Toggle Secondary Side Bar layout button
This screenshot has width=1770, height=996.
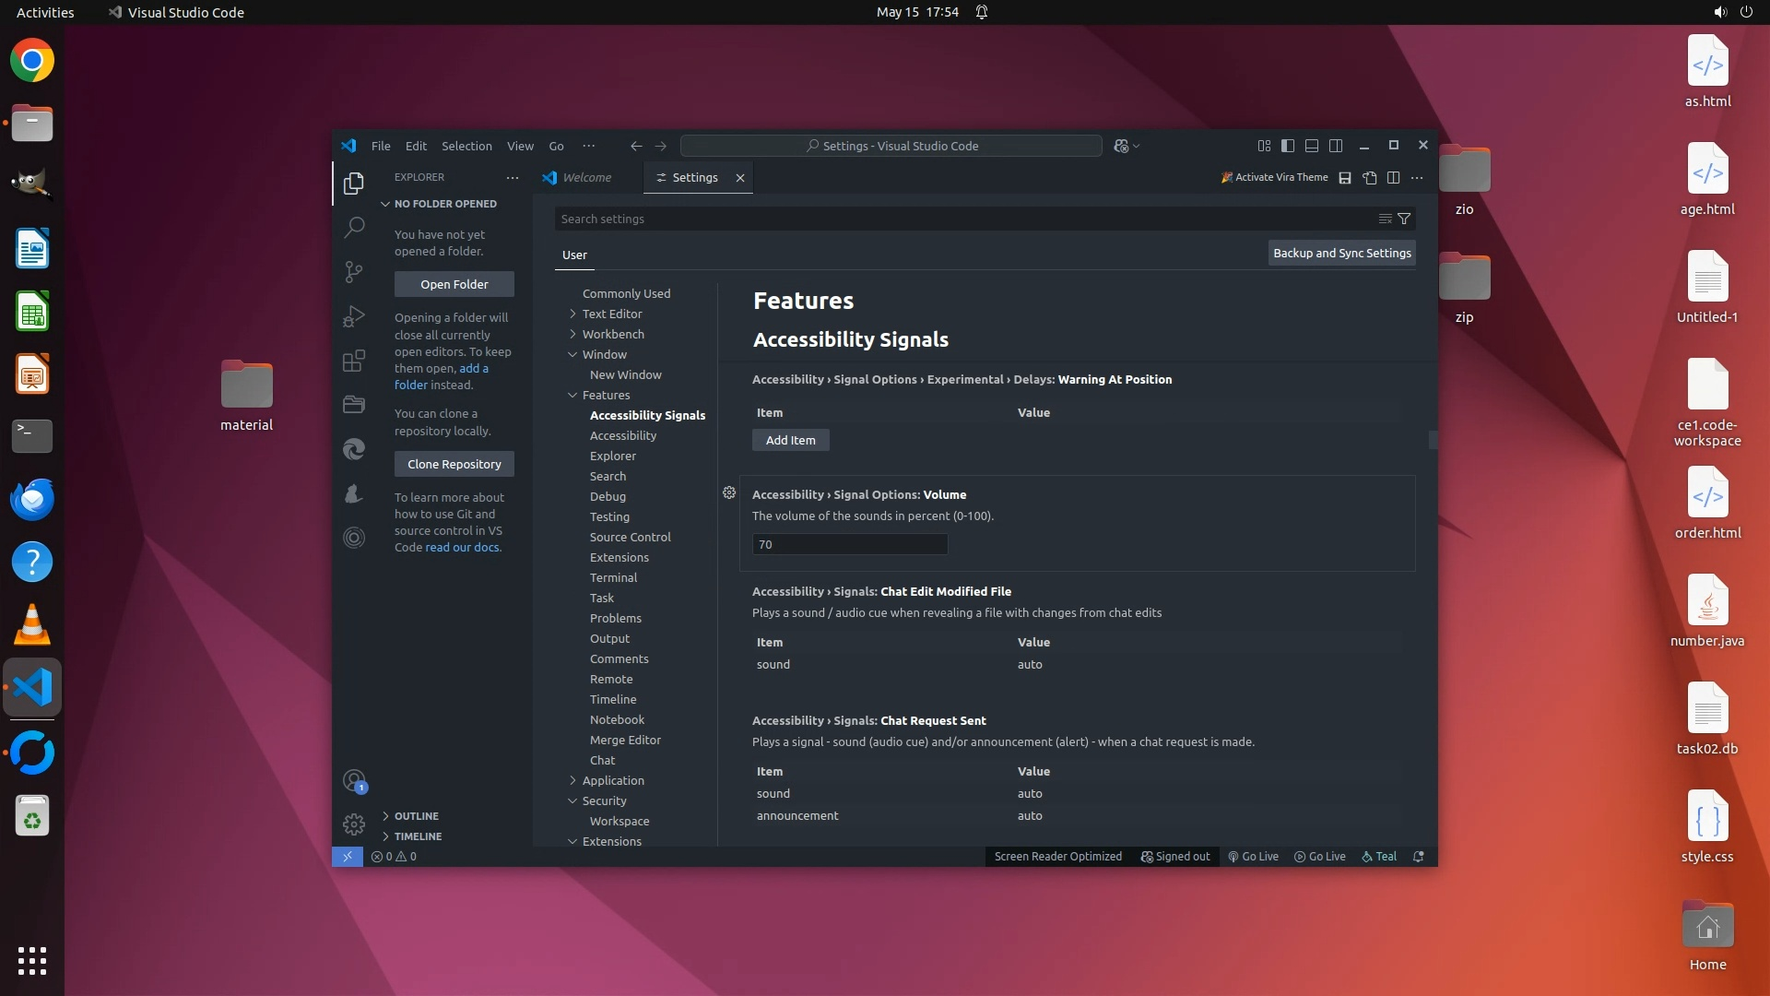1336,146
